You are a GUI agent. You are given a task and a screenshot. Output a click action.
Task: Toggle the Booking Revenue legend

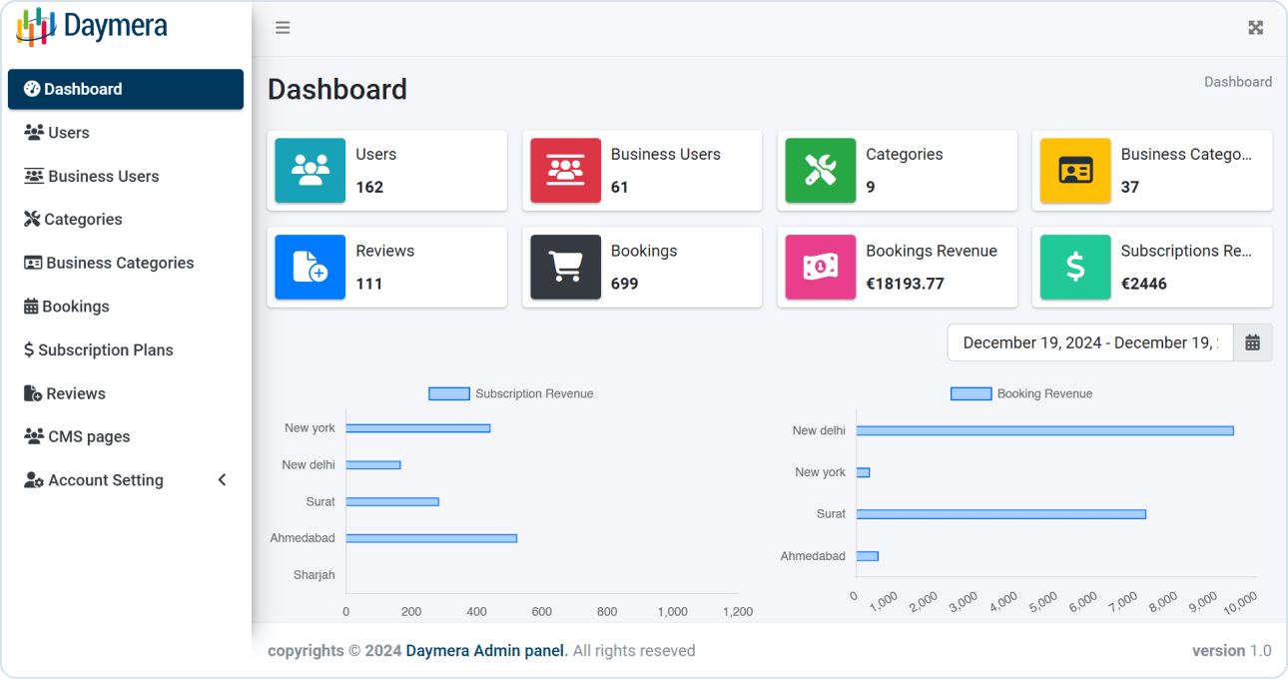coord(1021,393)
